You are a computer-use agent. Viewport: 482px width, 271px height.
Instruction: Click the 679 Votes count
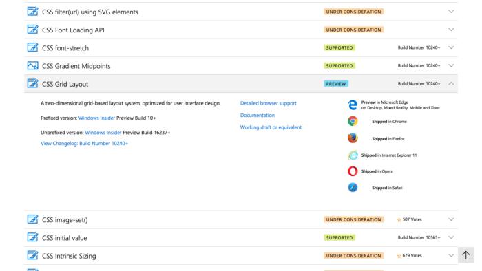[412, 255]
